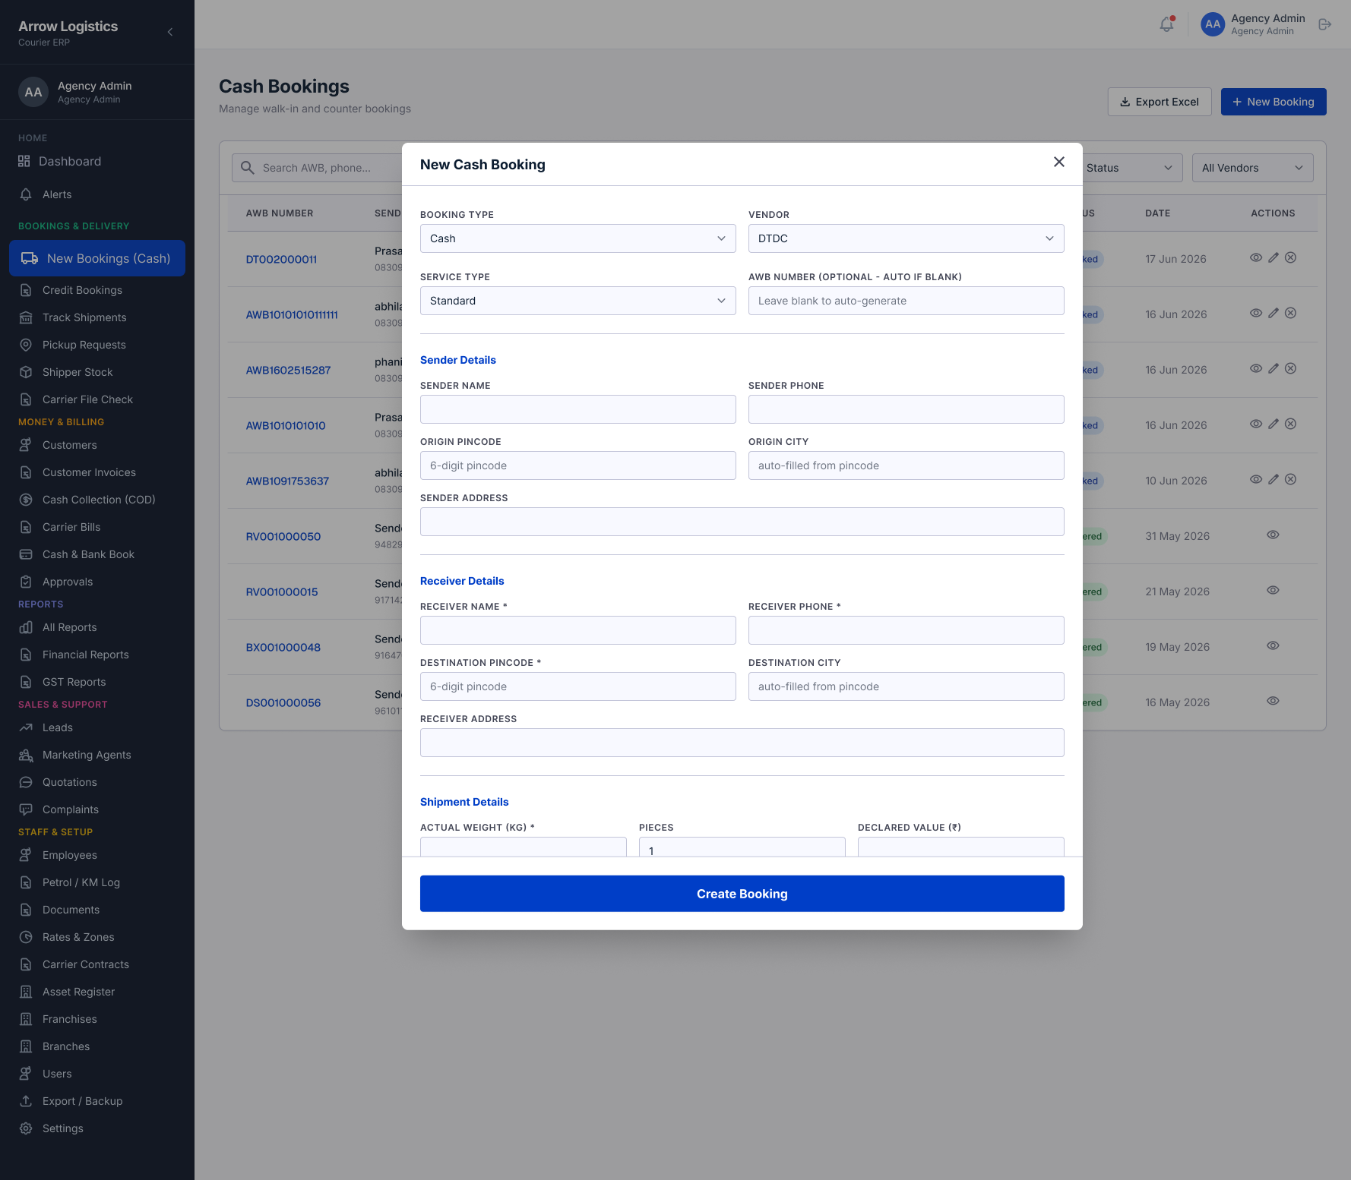The width and height of the screenshot is (1351, 1180).
Task: View booking BX001000048 with eye icon
Action: [x=1273, y=645]
